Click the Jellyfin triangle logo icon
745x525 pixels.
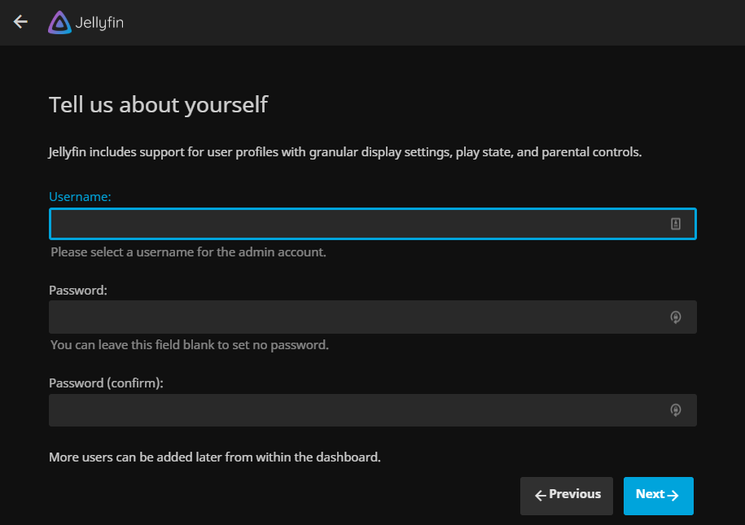60,22
